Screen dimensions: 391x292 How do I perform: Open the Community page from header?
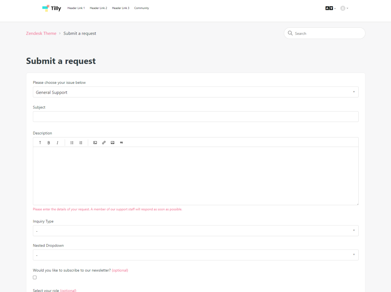[x=142, y=8]
